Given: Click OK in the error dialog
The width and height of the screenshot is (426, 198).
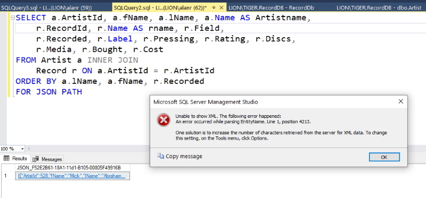Looking at the screenshot, I should click(384, 157).
